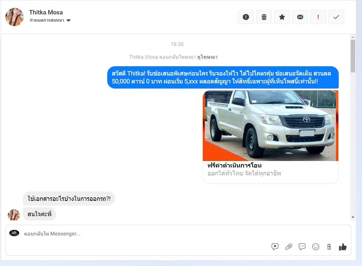Open Thitka Mosa's profile picture in header
Viewport: 362px width, 266px height.
coord(14,17)
